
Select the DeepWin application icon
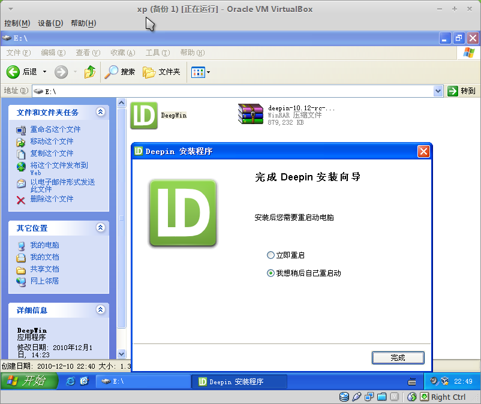pos(144,115)
